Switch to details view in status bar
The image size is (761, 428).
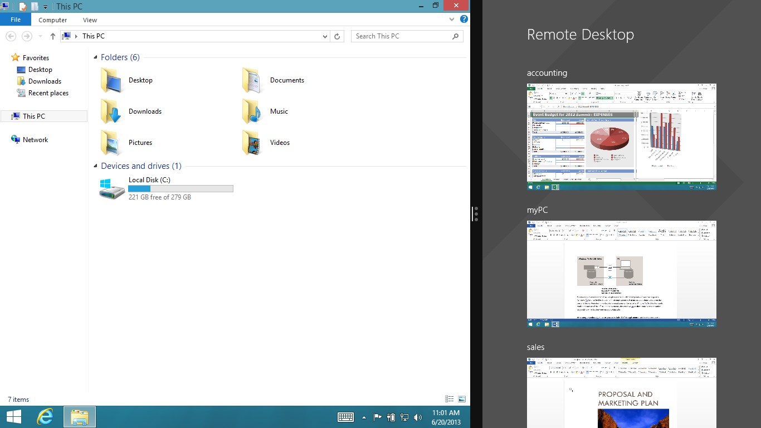[450, 399]
